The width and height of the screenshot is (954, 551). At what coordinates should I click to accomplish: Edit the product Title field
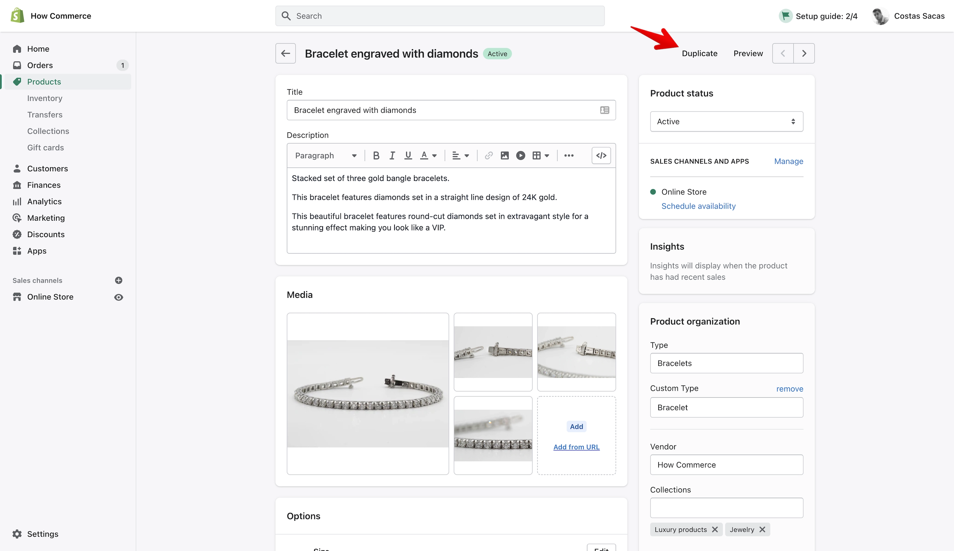(x=451, y=110)
